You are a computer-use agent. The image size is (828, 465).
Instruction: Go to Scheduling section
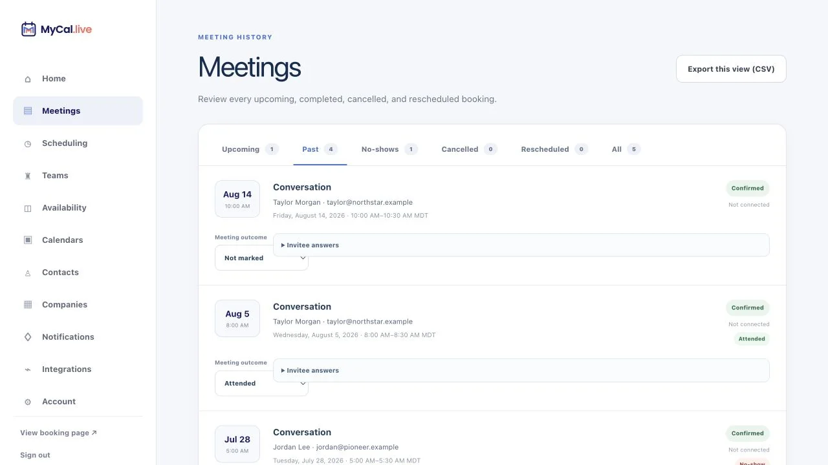[x=78, y=143]
